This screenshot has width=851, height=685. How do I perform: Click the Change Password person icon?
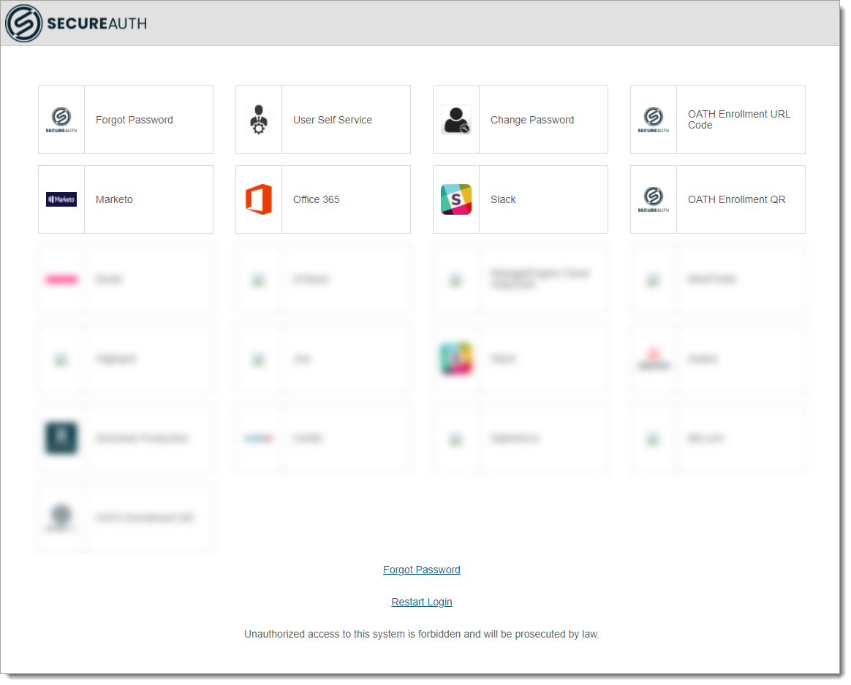tap(455, 119)
